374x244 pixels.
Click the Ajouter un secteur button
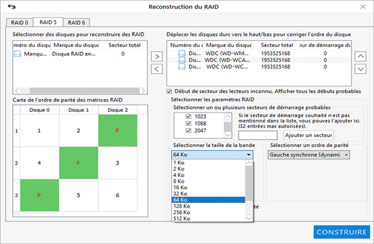pos(308,134)
